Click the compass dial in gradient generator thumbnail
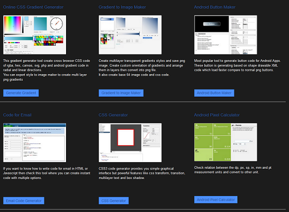The image size is (289, 212). coord(57,24)
